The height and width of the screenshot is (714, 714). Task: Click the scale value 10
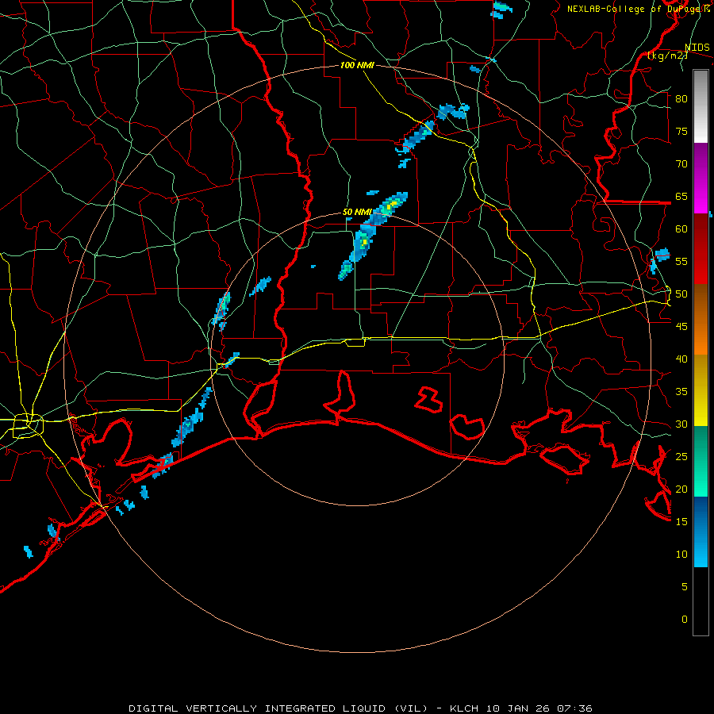point(681,555)
